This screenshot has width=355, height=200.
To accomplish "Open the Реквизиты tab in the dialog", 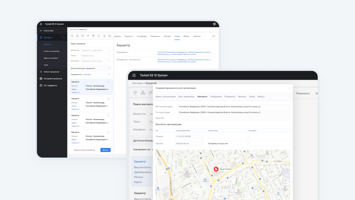I will coord(230,97).
